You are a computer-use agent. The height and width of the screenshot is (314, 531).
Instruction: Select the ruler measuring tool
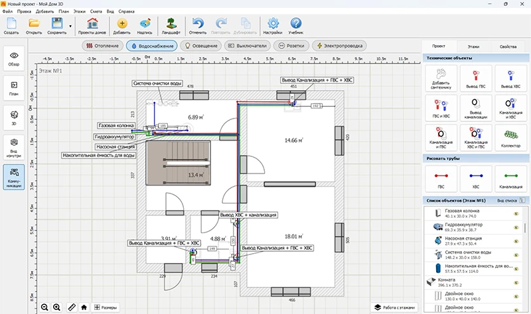pos(70,307)
